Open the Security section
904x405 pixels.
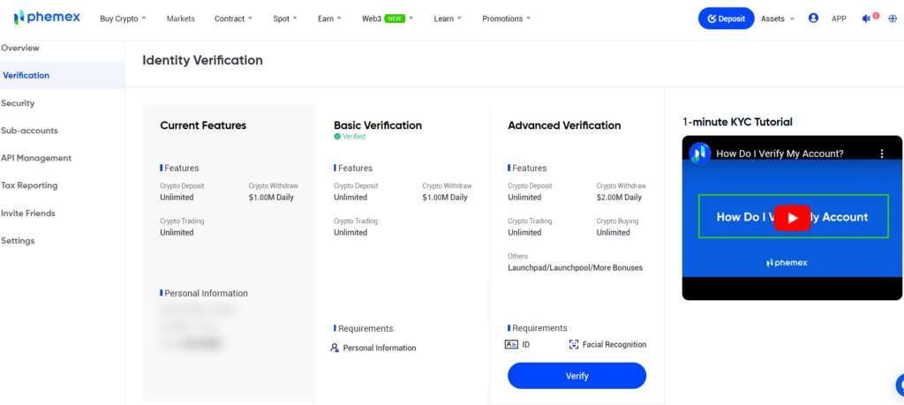tap(18, 103)
